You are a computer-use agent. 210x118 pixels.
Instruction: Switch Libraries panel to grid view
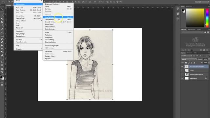(x=205, y=32)
